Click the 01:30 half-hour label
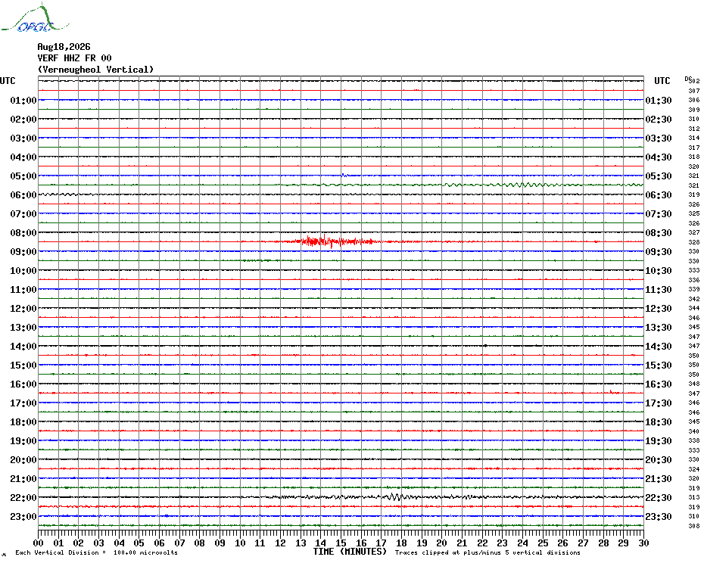 click(x=659, y=100)
